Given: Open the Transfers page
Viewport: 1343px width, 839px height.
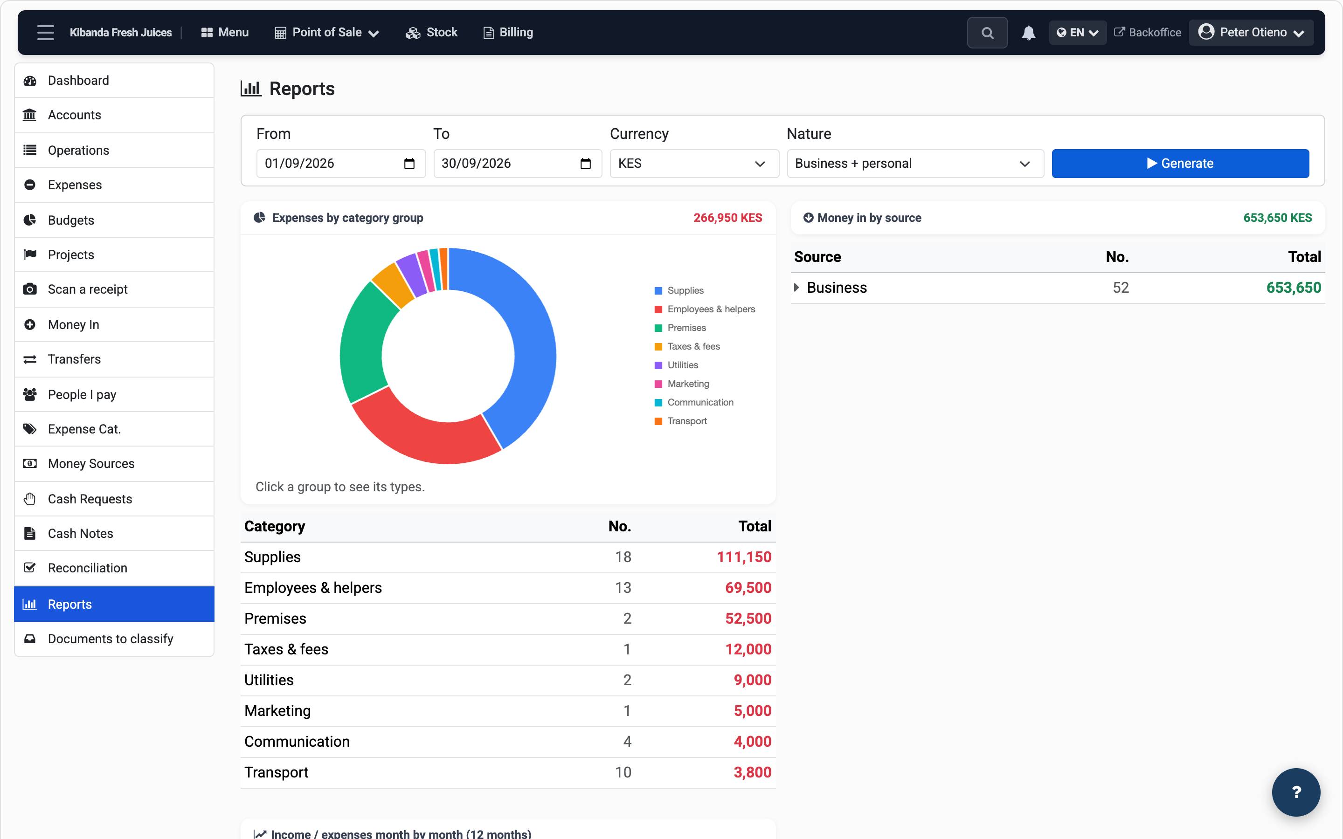Looking at the screenshot, I should [x=114, y=359].
